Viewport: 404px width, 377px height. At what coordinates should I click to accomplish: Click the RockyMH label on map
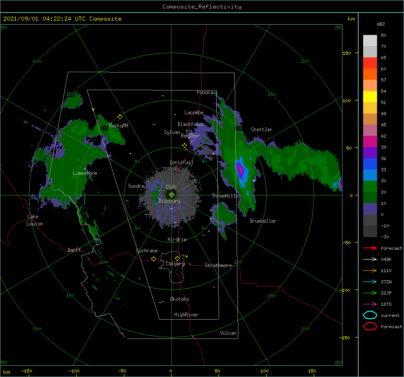[119, 126]
